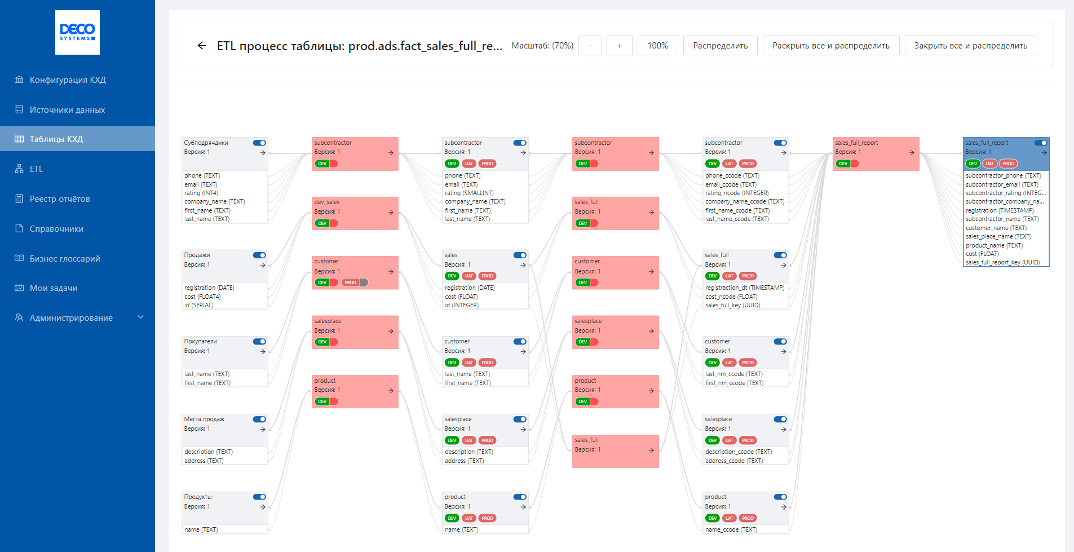Slide the PROD badge on the customer node
This screenshot has width=1074, height=552.
(x=353, y=282)
